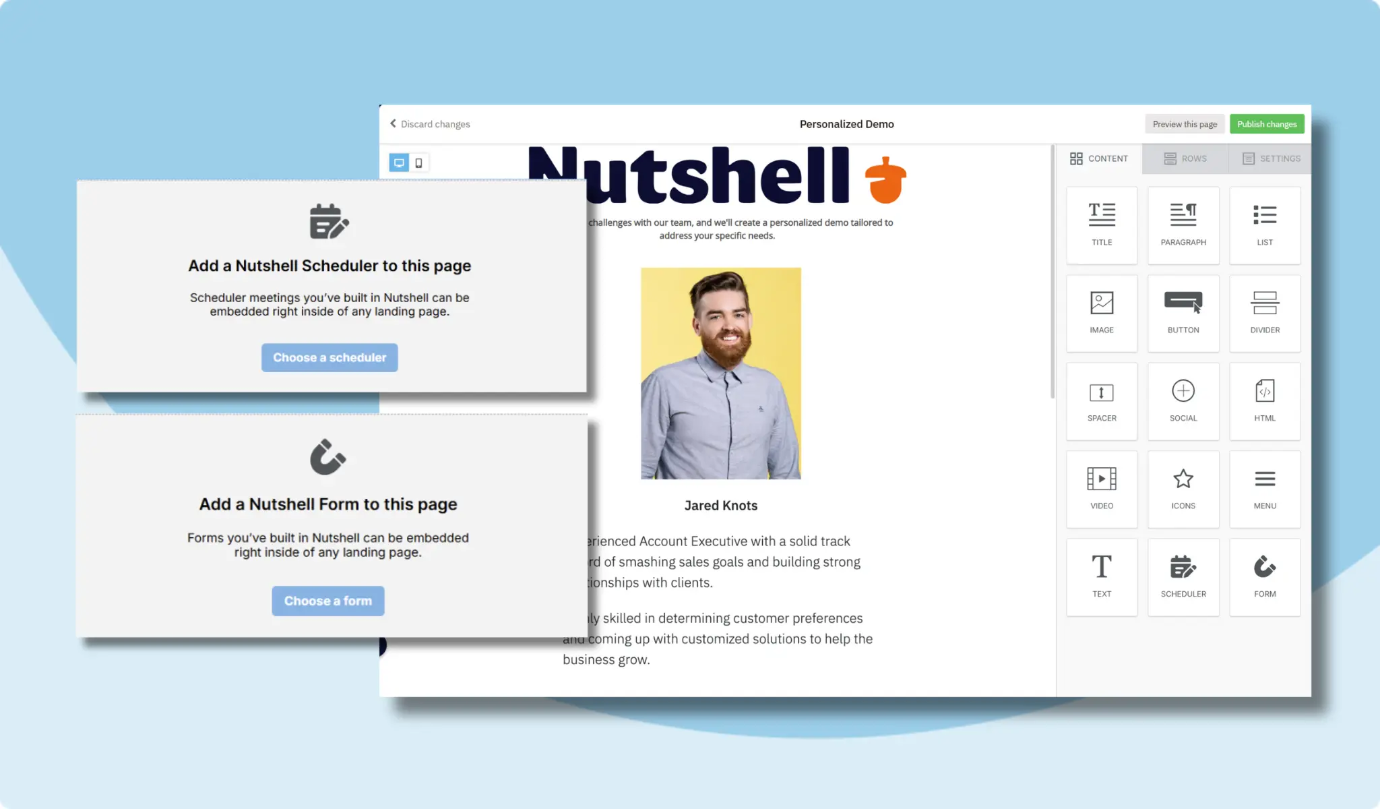
Task: Preview this page
Action: coord(1185,123)
